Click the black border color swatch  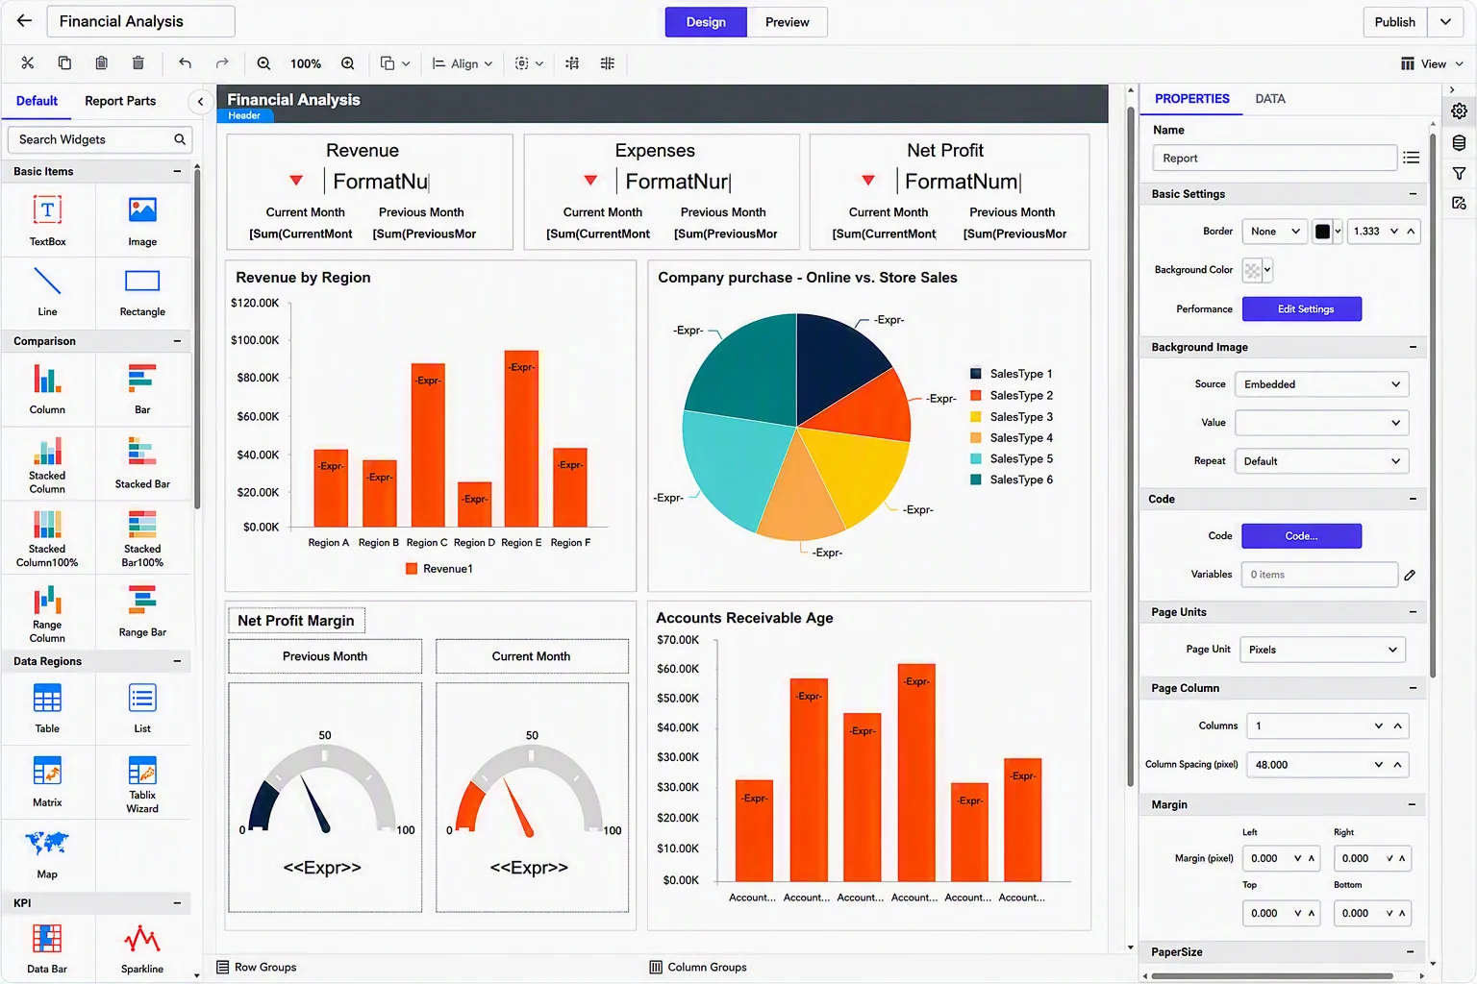click(1322, 232)
